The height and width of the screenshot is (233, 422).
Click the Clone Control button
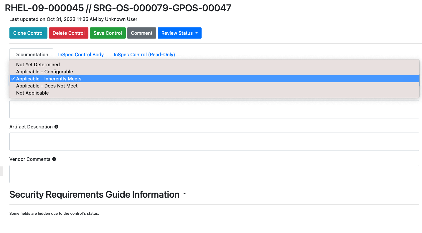[x=28, y=33]
